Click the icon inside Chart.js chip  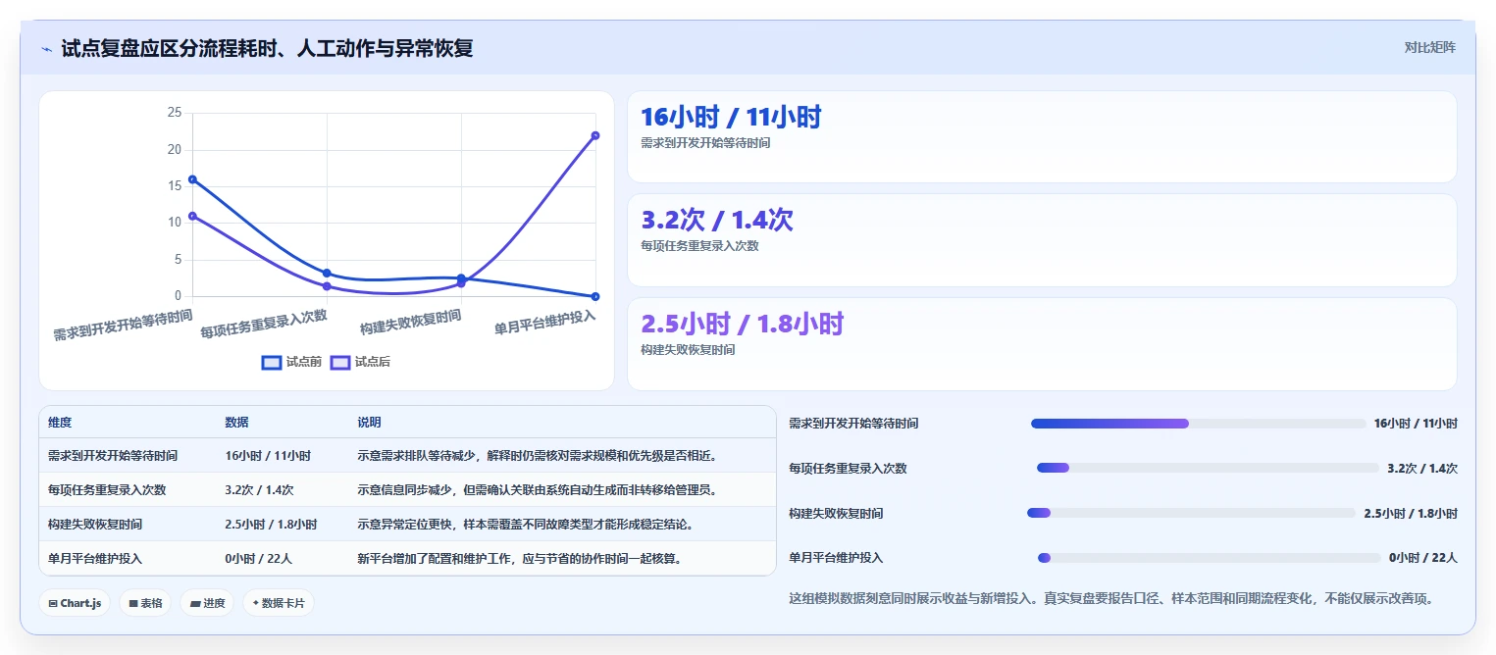(x=52, y=604)
